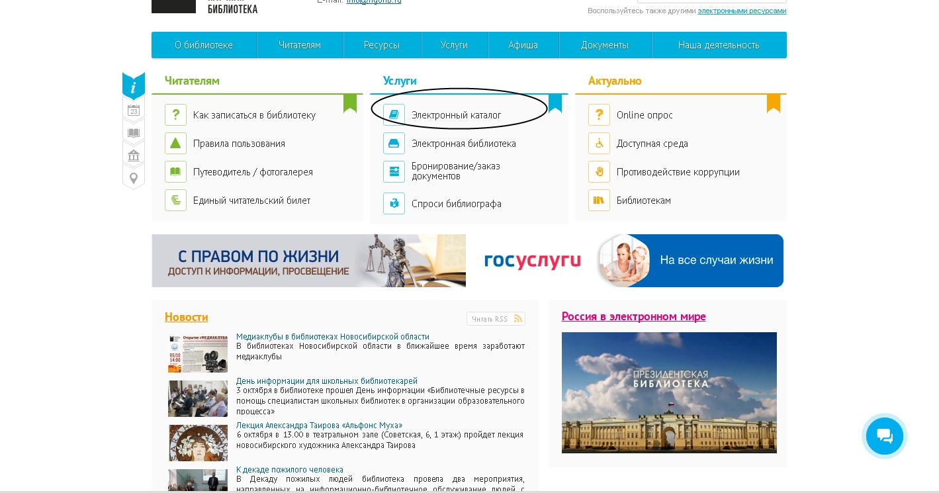Select the Библиотекам link
The width and height of the screenshot is (939, 493).
pyautogui.click(x=644, y=201)
